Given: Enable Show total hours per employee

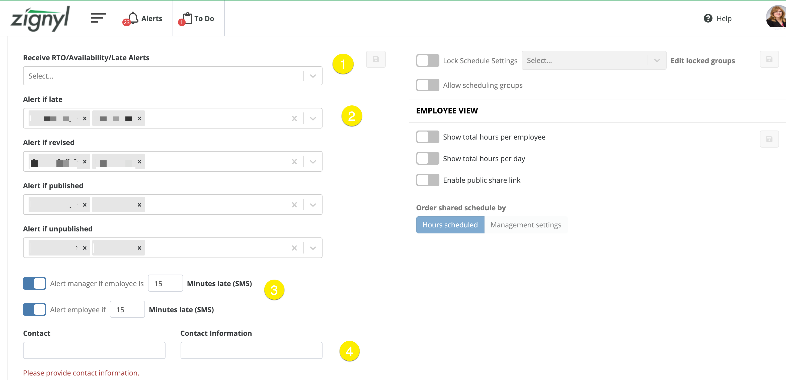Looking at the screenshot, I should 427,137.
